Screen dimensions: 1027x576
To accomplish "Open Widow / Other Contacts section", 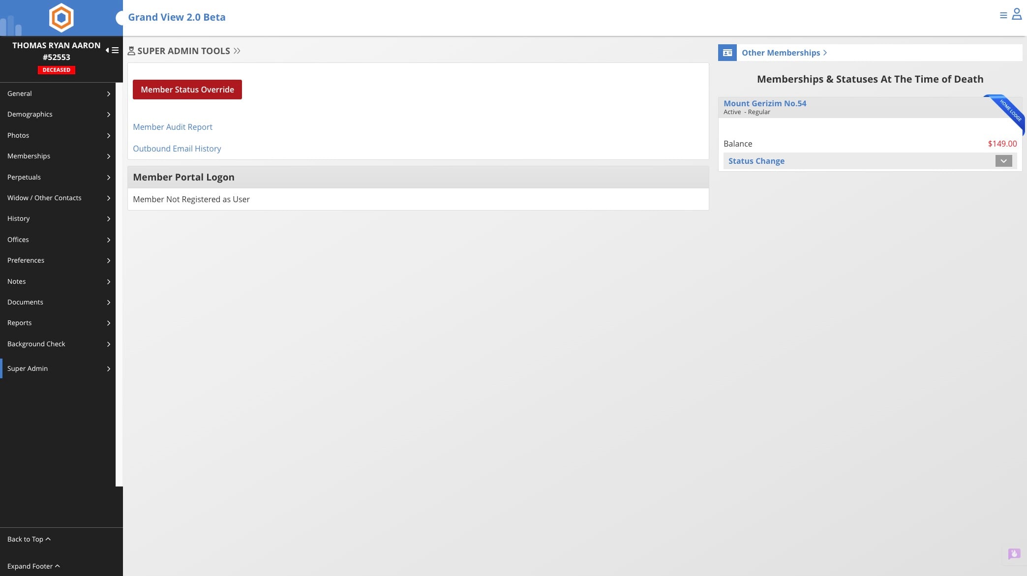I will pyautogui.click(x=58, y=198).
